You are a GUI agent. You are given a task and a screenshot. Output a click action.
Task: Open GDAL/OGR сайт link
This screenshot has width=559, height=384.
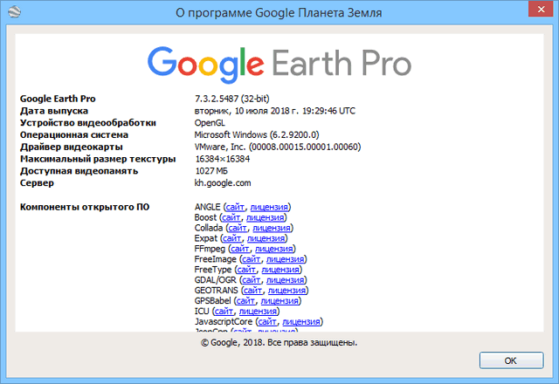(252, 279)
